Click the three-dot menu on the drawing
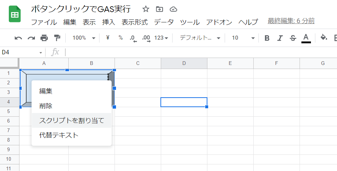Screen dimensions: 337x171 (x=108, y=77)
